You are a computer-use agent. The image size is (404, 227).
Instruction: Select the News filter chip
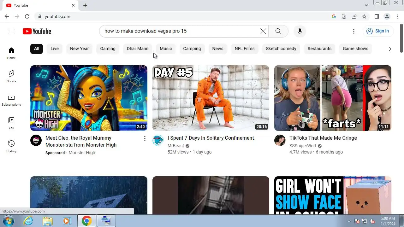coord(218,49)
